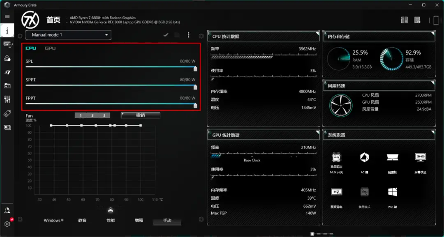Toggle the 面板省电 HZ icon
The image size is (444, 237).
click(336, 192)
